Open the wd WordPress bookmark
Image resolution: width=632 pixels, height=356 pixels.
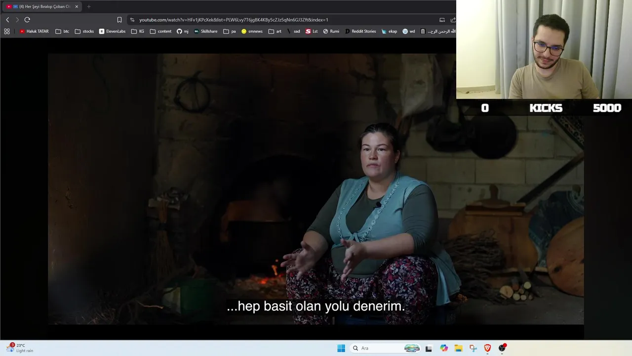tap(409, 31)
